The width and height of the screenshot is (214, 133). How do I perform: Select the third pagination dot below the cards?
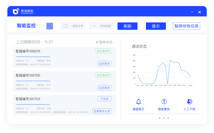tap(168, 118)
